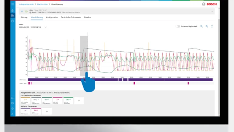The image size is (234, 132).
Task: Open notifications bell in sidebar
Action: tap(12, 98)
